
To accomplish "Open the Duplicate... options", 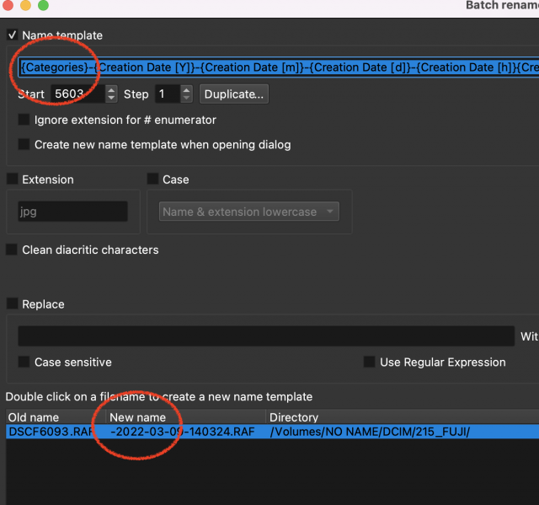I will click(x=234, y=94).
